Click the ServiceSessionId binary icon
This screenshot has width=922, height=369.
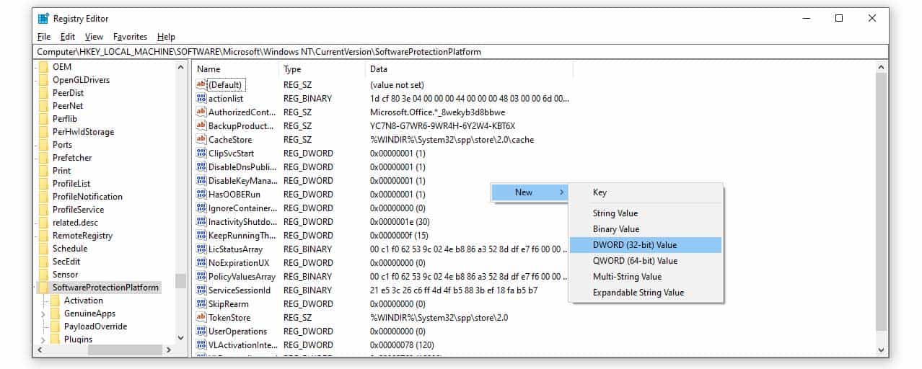tap(201, 290)
